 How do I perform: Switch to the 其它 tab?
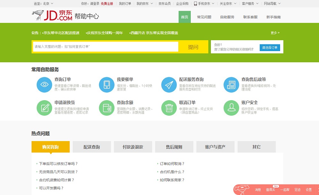click(256, 147)
